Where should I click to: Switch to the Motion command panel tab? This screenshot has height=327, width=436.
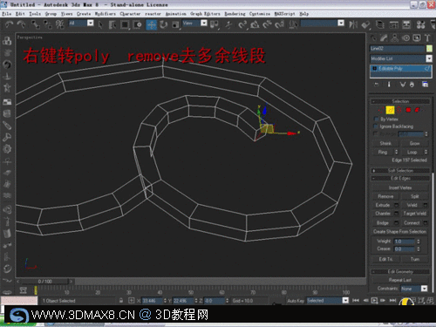[406, 38]
